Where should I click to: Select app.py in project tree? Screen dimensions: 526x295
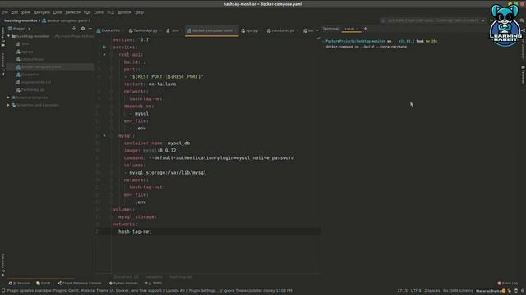(x=27, y=52)
